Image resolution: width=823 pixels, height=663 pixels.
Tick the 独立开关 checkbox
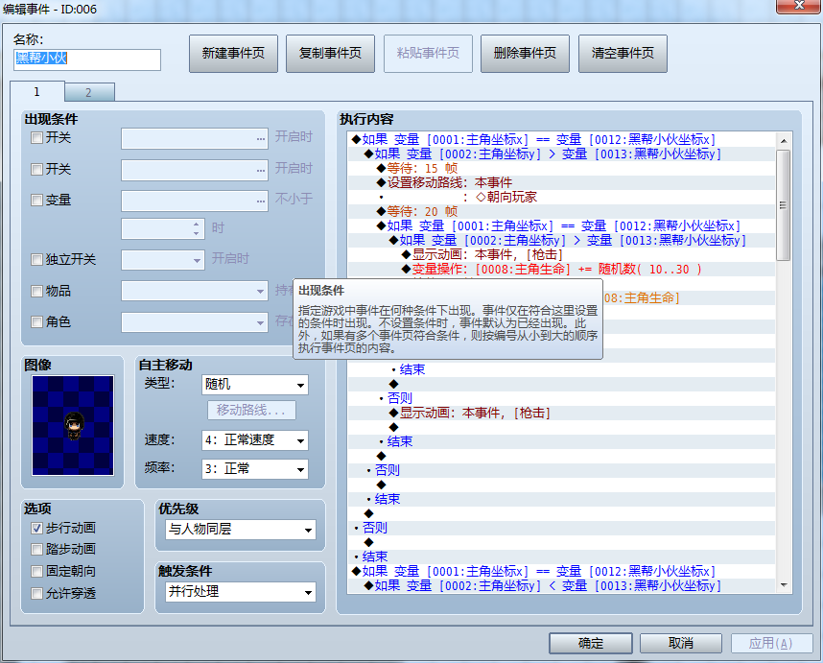tap(36, 259)
